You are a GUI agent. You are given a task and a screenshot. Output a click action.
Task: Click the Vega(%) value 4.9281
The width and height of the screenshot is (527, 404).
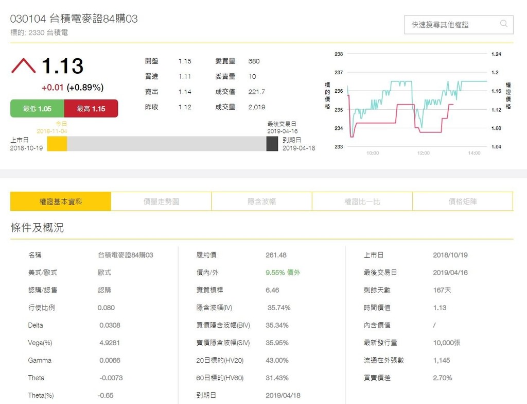110,343
